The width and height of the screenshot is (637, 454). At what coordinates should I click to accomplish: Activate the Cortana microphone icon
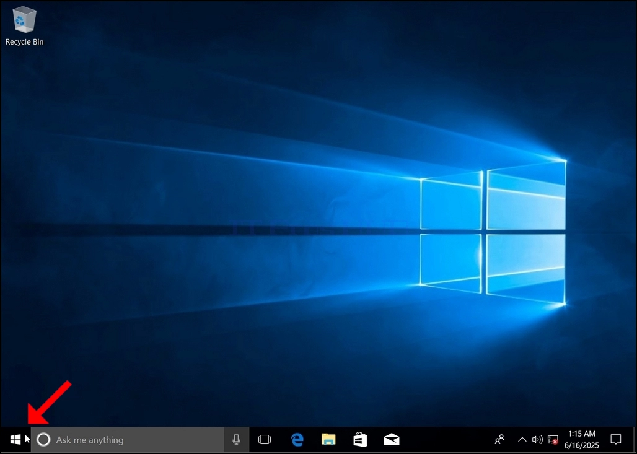coord(236,439)
